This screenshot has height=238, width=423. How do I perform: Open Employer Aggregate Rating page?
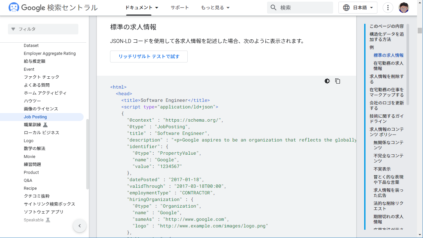[50, 53]
